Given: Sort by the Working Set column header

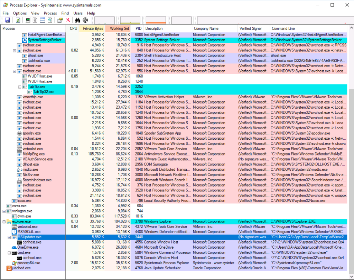Looking at the screenshot, I should (x=118, y=29).
